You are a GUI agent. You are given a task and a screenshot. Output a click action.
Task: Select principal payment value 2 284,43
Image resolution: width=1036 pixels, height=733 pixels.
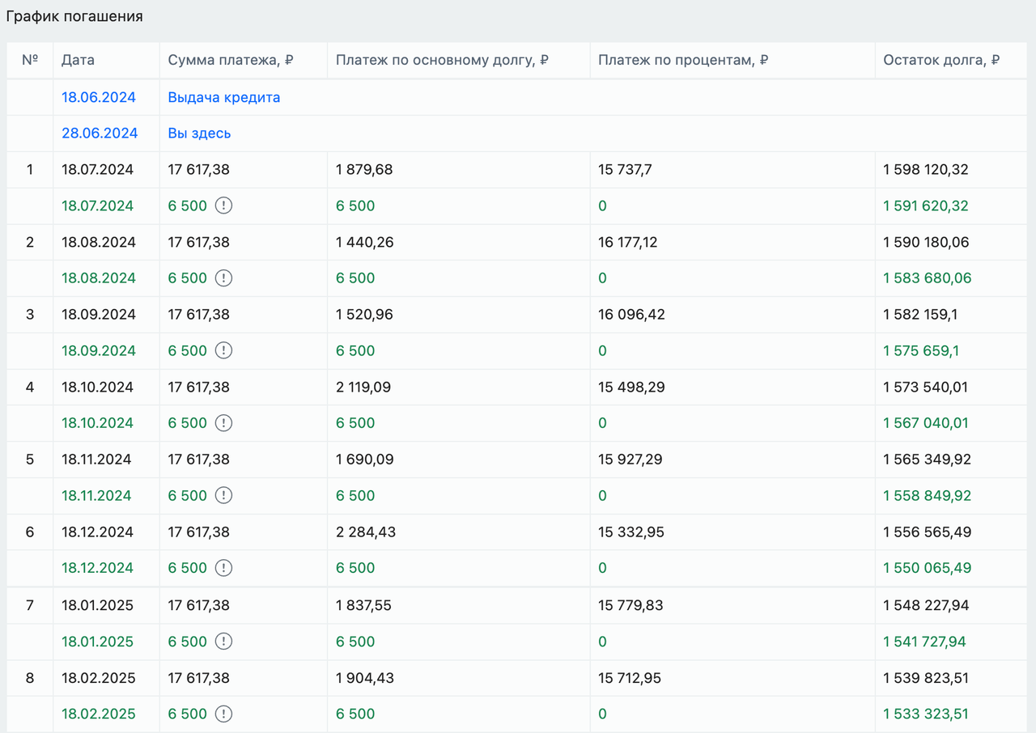[366, 532]
